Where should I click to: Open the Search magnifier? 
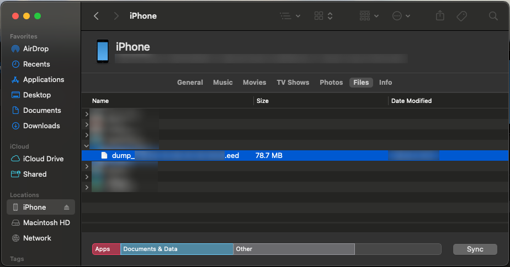pos(493,16)
